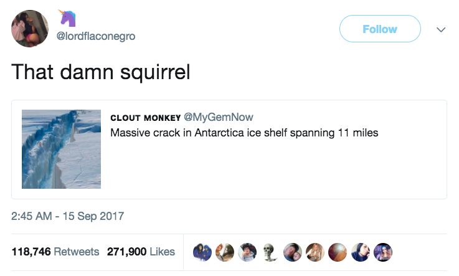Open the 2:45 AM - 15 Sep 2017 timestamp

point(68,216)
